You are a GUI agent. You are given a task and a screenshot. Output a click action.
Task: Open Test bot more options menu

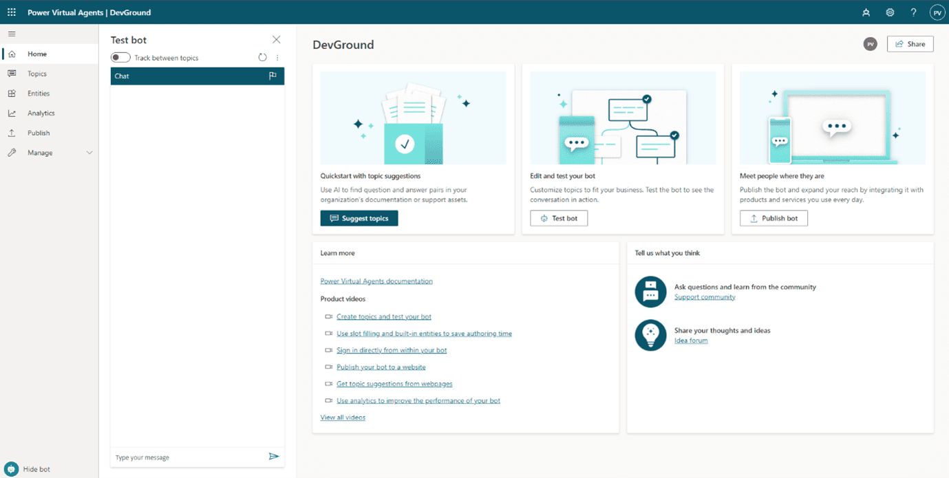[x=277, y=58]
